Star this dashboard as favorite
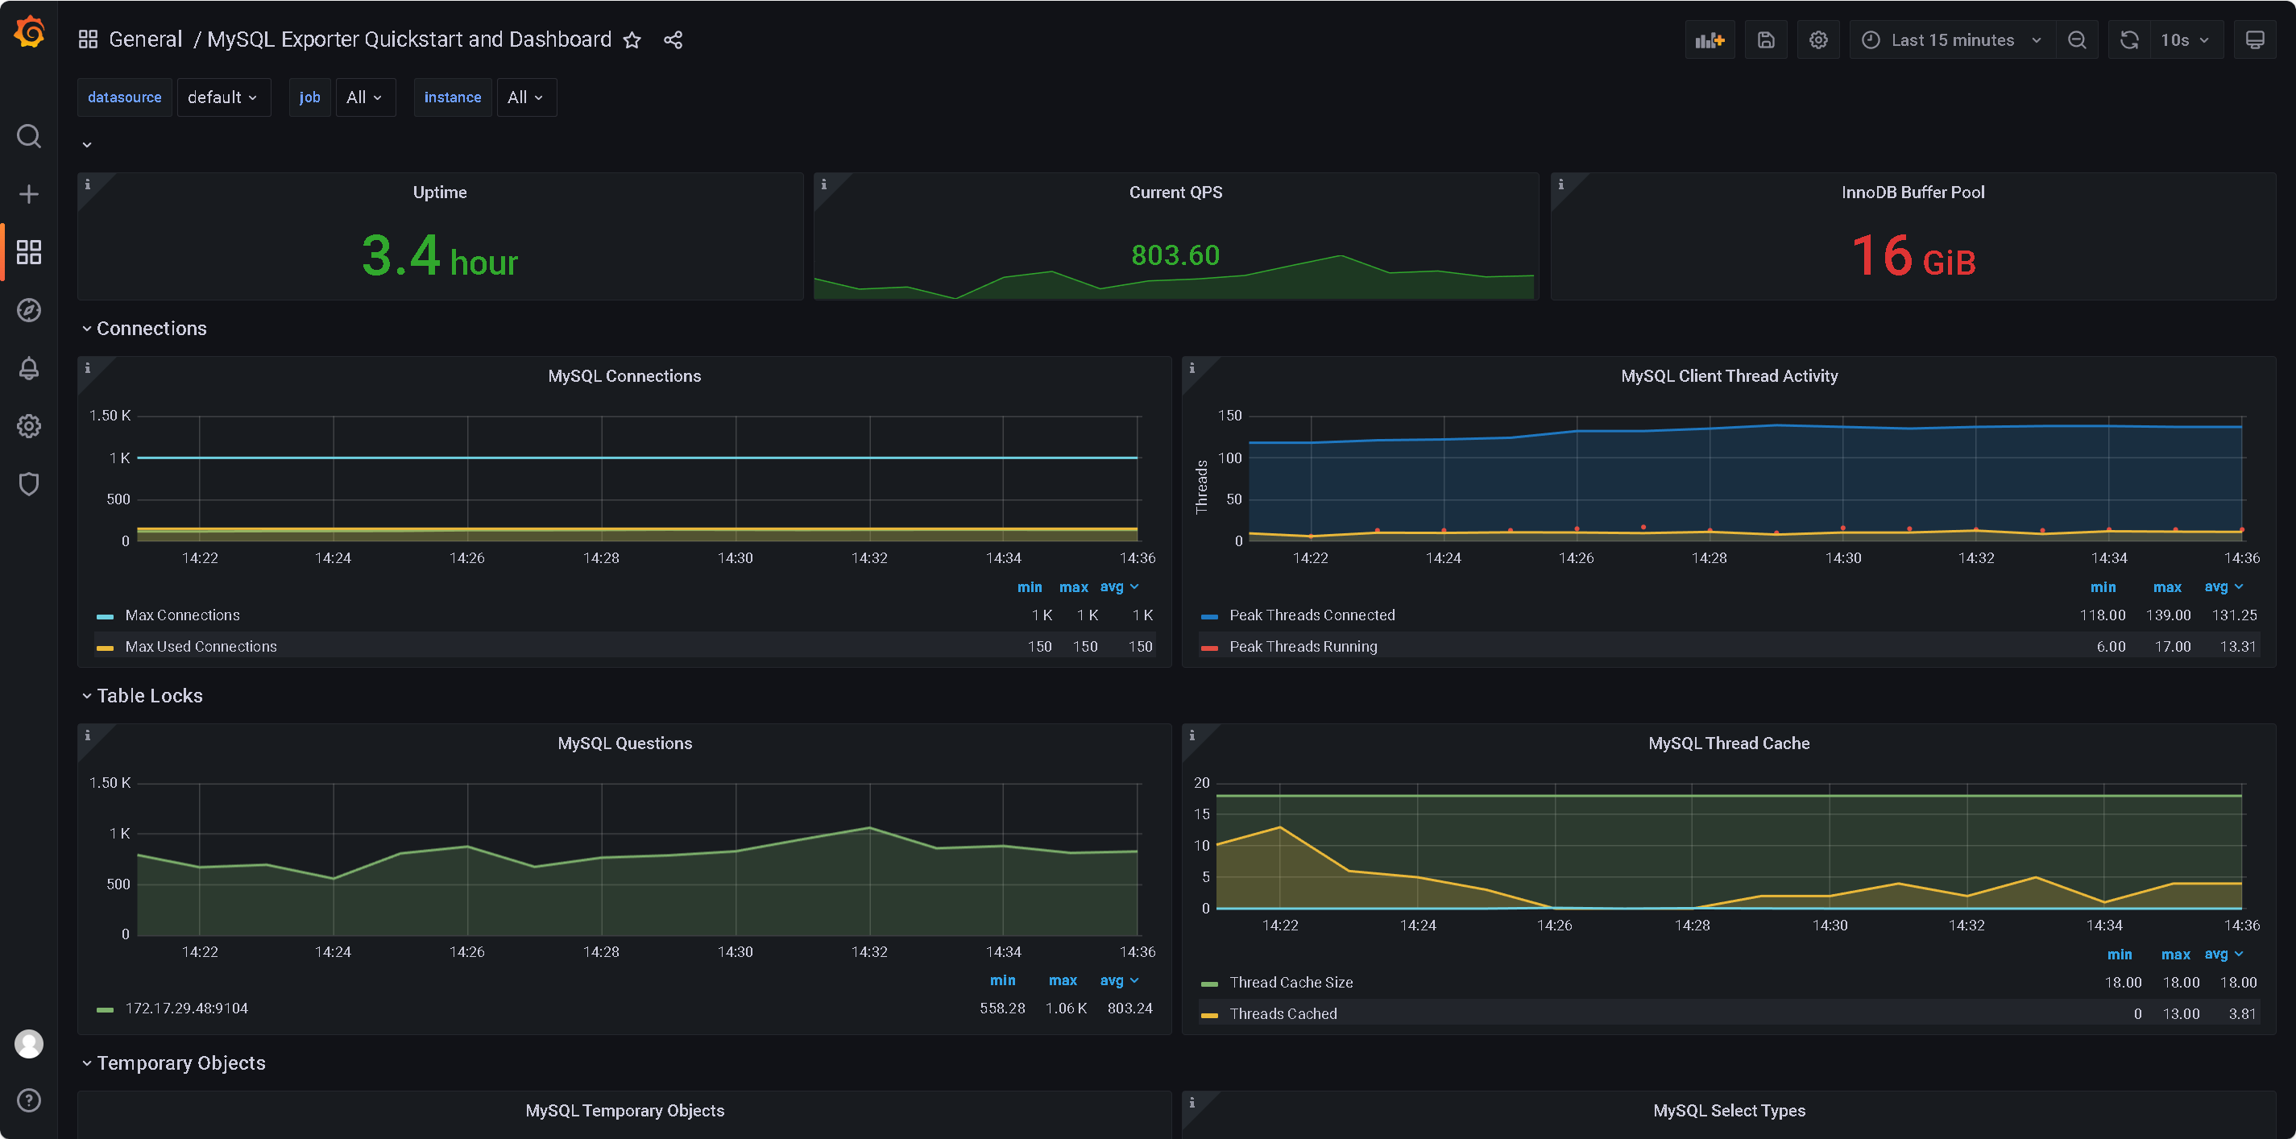2296x1139 pixels. [x=631, y=40]
